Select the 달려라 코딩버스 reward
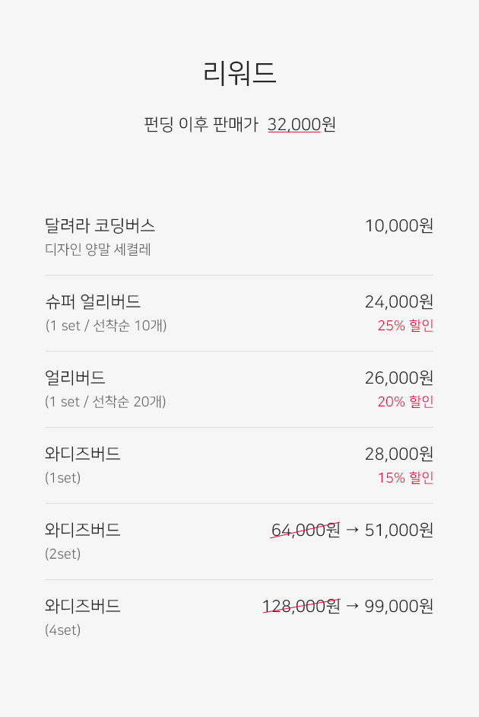Screen dimensions: 479x717 100,225
